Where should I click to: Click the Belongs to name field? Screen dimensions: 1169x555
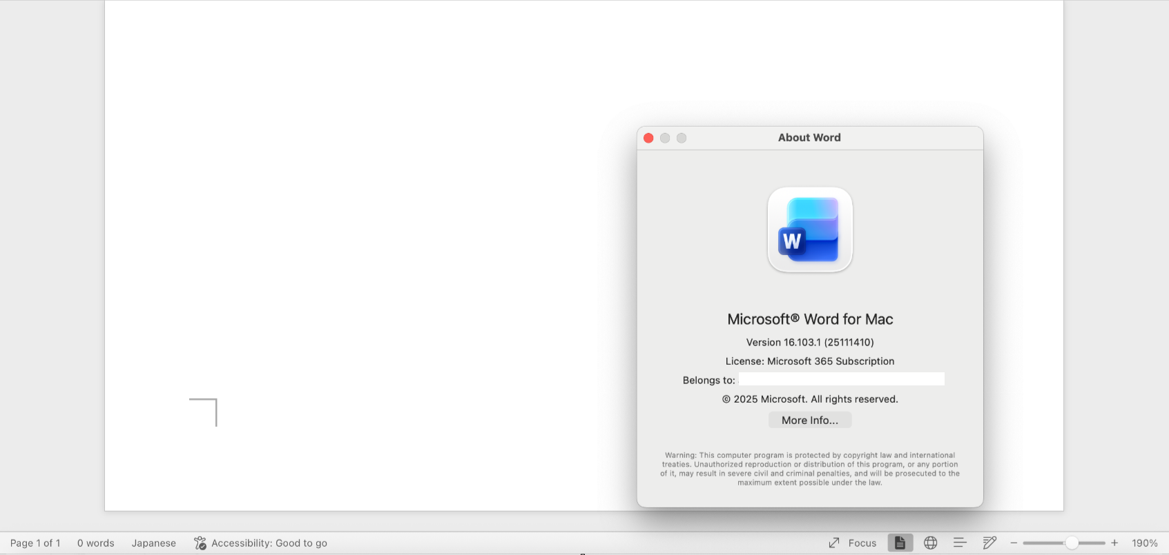coord(842,379)
